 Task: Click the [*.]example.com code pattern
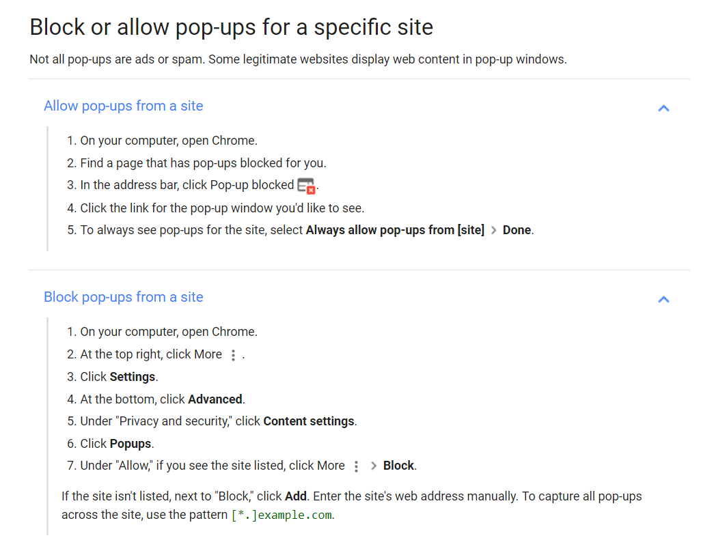[x=282, y=515]
